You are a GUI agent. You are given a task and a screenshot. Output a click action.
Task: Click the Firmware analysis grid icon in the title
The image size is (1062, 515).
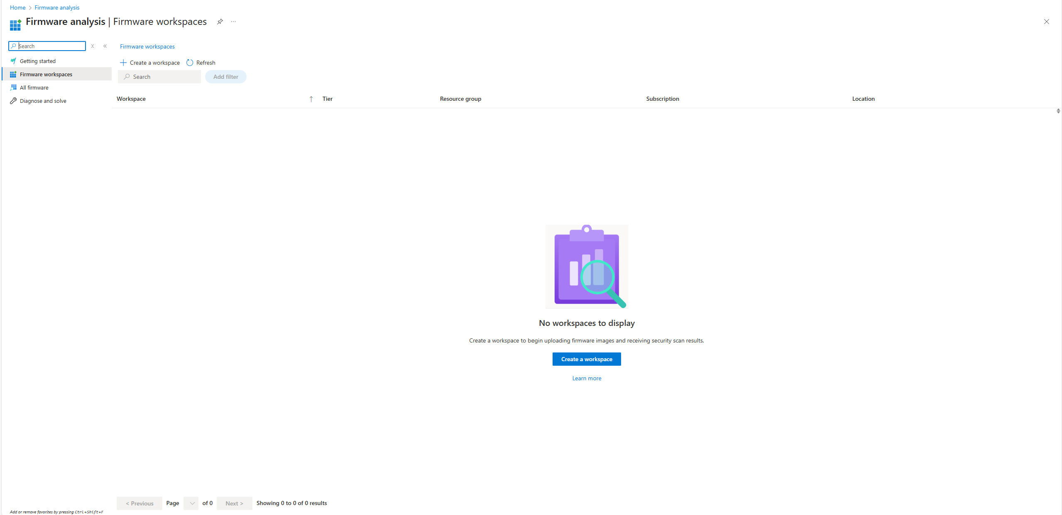coord(15,24)
